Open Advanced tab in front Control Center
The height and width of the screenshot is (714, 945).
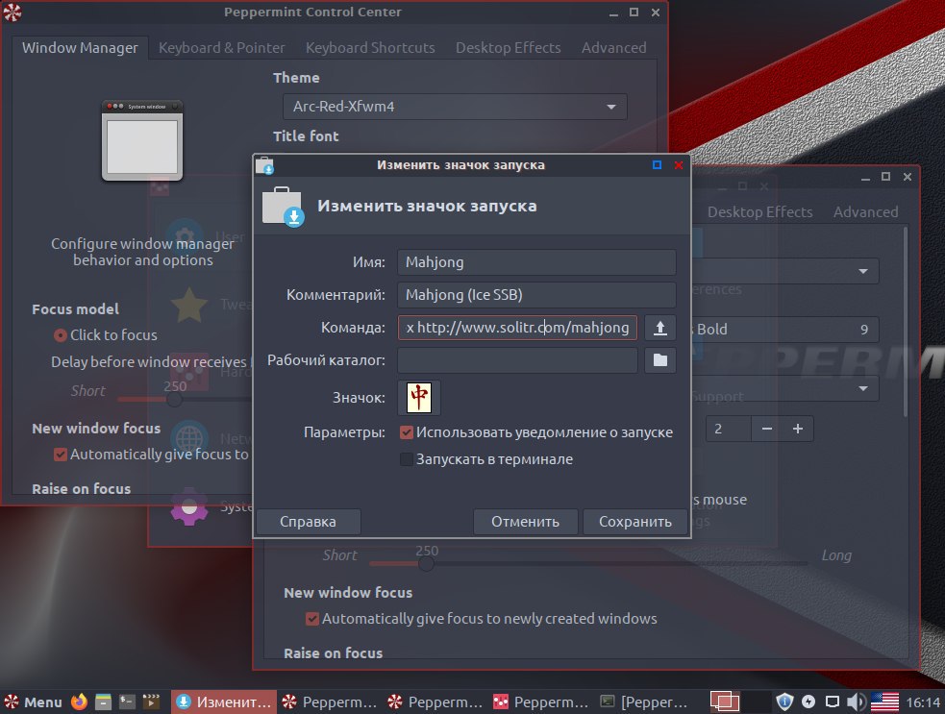[x=613, y=48]
